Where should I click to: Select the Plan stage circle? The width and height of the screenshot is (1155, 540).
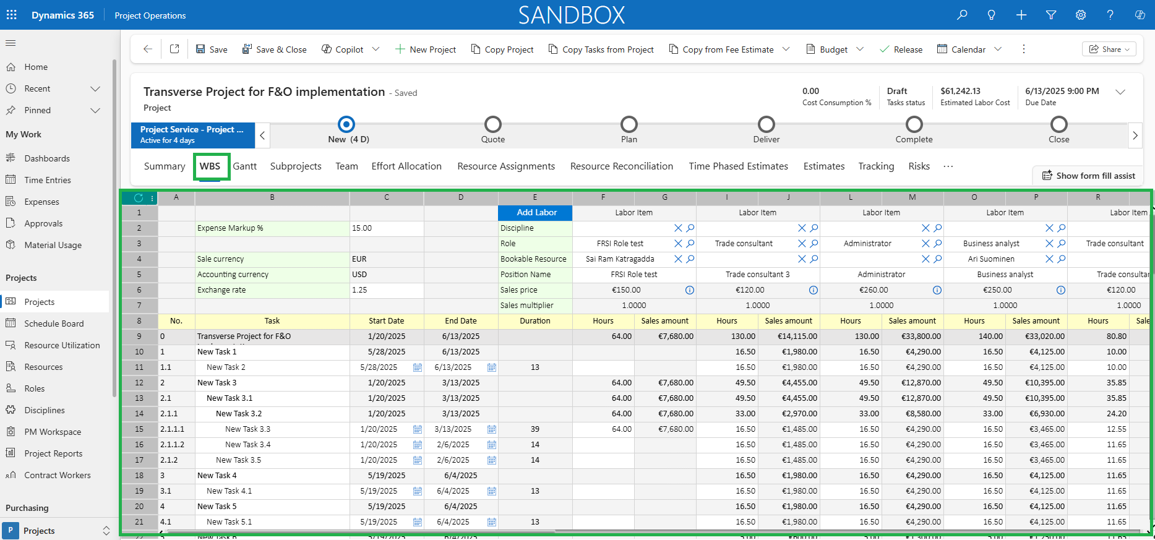(x=629, y=124)
